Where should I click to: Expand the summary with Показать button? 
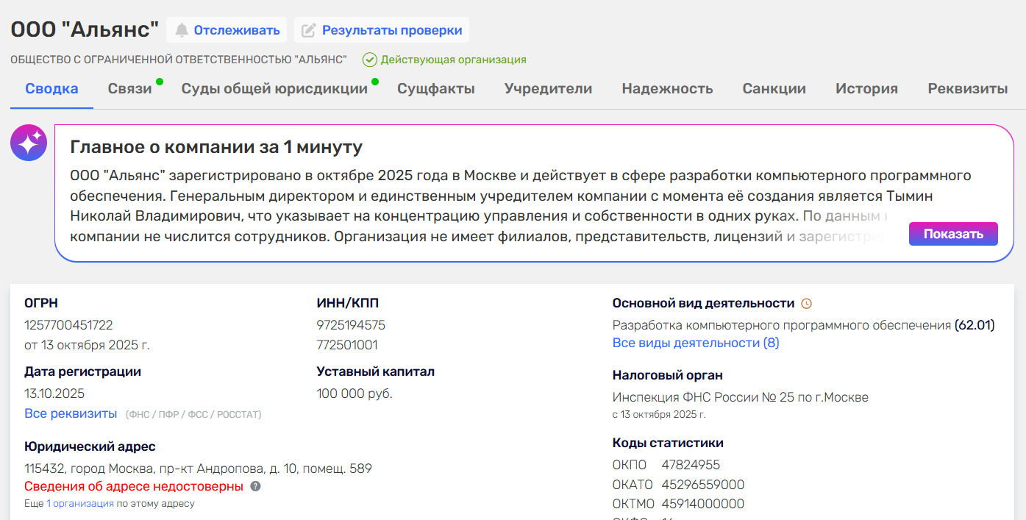coord(953,234)
